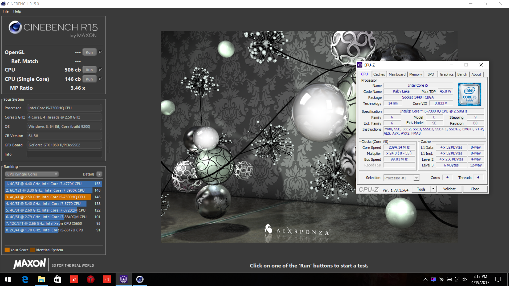Open the Windows Start menu

pos(8,279)
